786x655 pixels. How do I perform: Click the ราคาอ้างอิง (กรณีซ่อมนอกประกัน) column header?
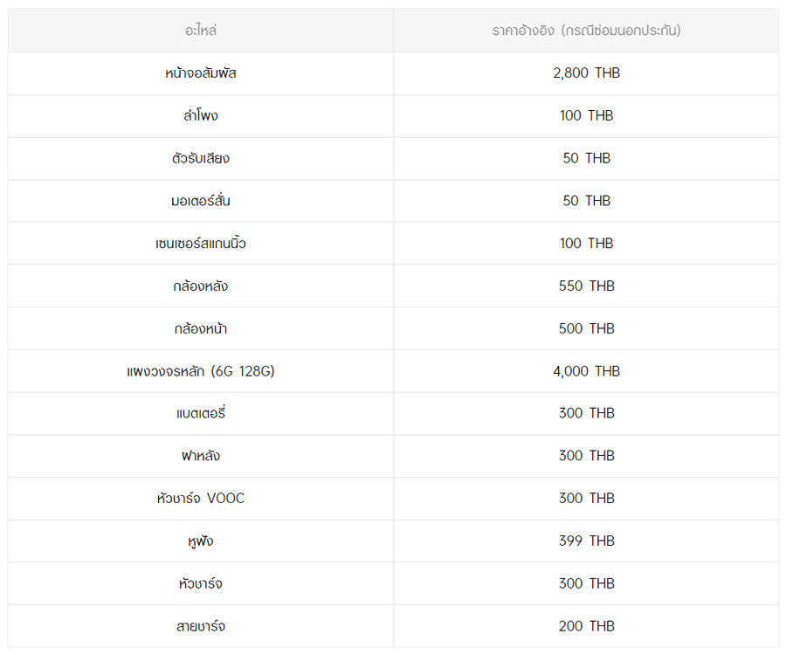[x=586, y=31]
